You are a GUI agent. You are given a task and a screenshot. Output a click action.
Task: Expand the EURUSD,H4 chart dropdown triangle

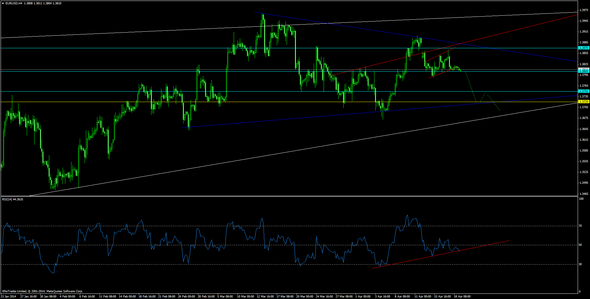[3, 3]
